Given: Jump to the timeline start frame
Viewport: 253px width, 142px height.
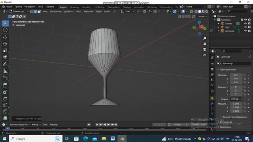Looking at the screenshot, I should (97, 125).
